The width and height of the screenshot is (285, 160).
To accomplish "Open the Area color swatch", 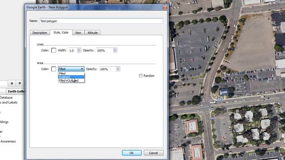I will (53, 69).
